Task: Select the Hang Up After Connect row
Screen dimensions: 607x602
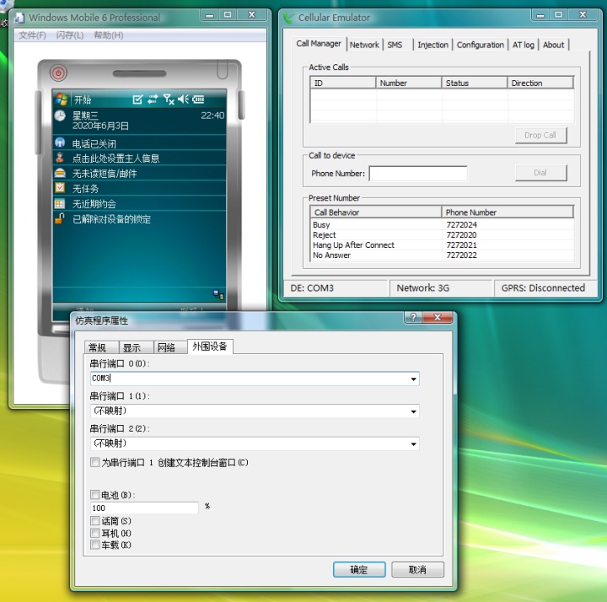Action: [x=442, y=245]
